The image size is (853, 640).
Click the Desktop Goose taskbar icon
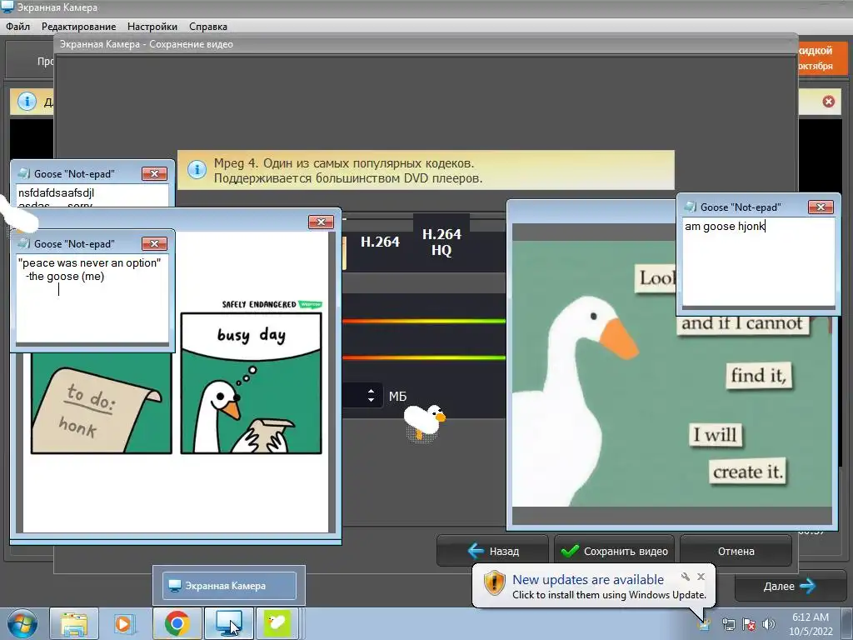[x=277, y=623]
